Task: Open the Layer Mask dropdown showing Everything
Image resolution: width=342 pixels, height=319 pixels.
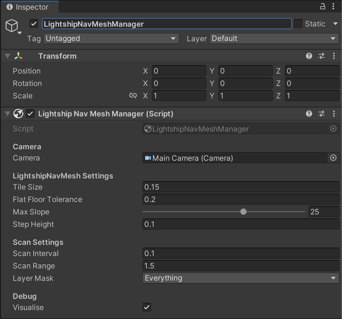Action: 241,278
